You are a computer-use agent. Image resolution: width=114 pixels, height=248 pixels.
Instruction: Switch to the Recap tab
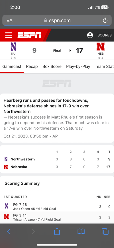pos(32,67)
